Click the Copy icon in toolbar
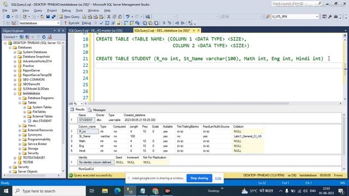 point(115,17)
